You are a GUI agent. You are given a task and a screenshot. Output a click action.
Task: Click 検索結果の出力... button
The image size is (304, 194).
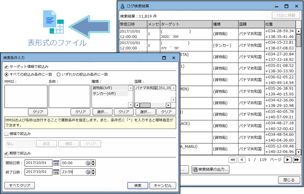click(211, 169)
